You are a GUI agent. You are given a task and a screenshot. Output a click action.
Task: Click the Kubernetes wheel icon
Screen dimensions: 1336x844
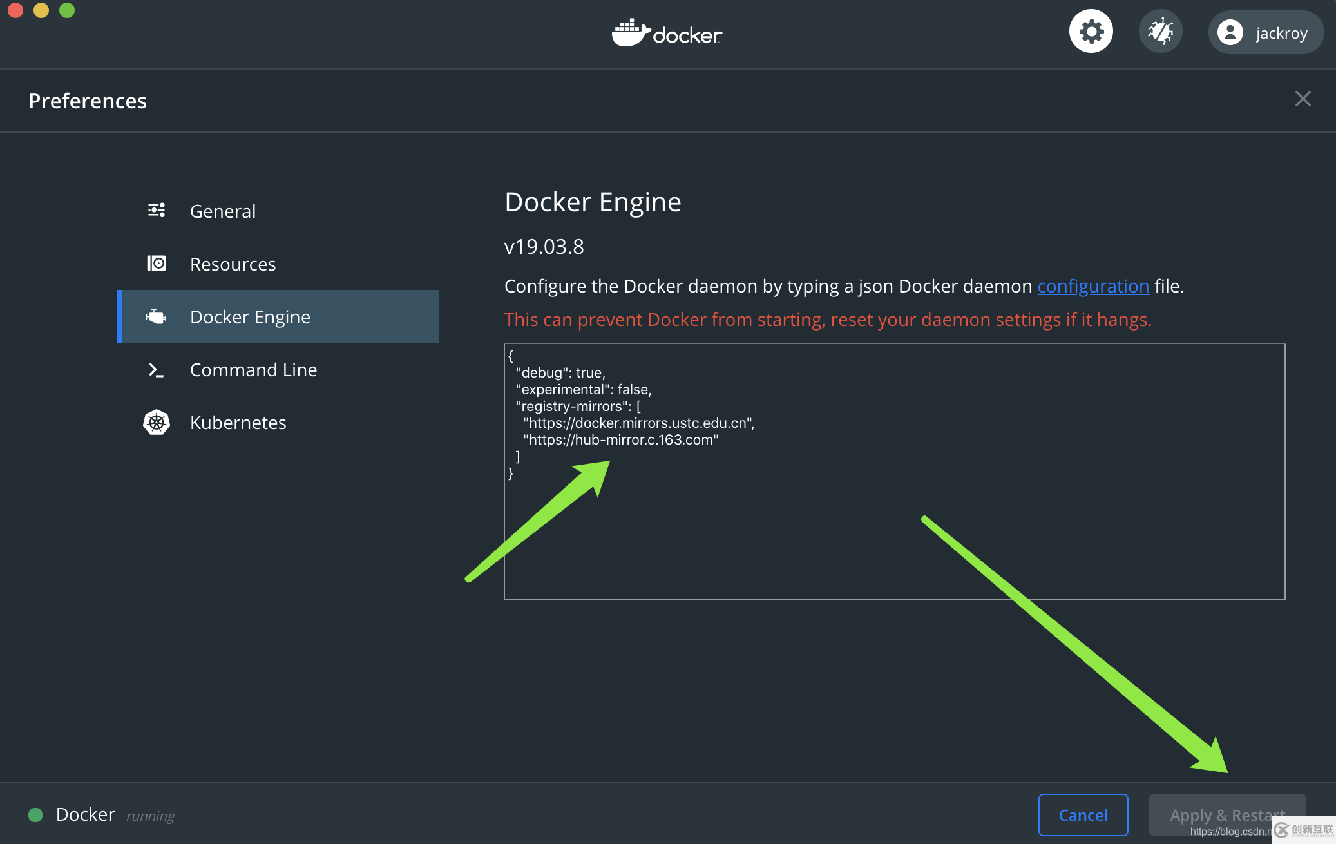156,422
